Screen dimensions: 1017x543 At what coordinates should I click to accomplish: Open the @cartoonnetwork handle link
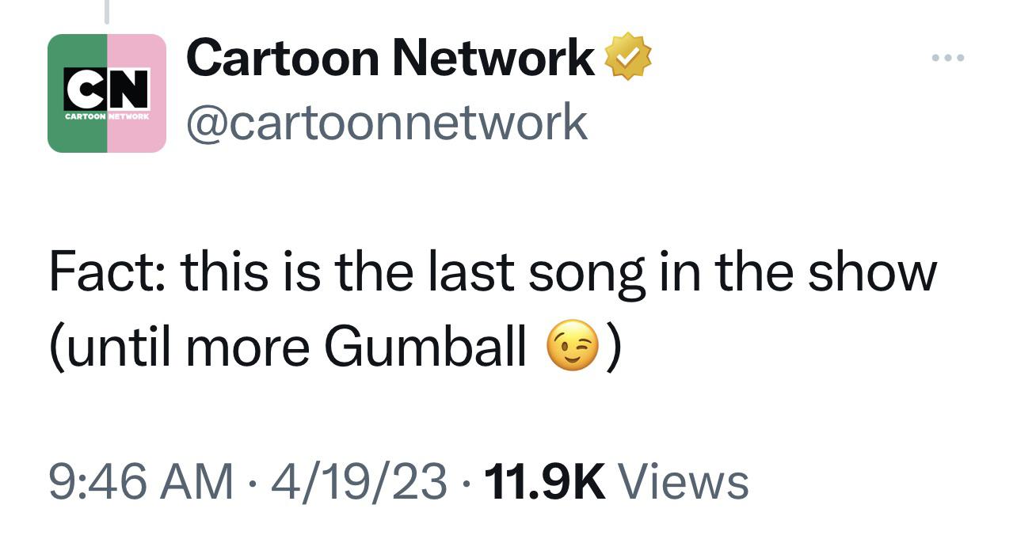pos(387,122)
